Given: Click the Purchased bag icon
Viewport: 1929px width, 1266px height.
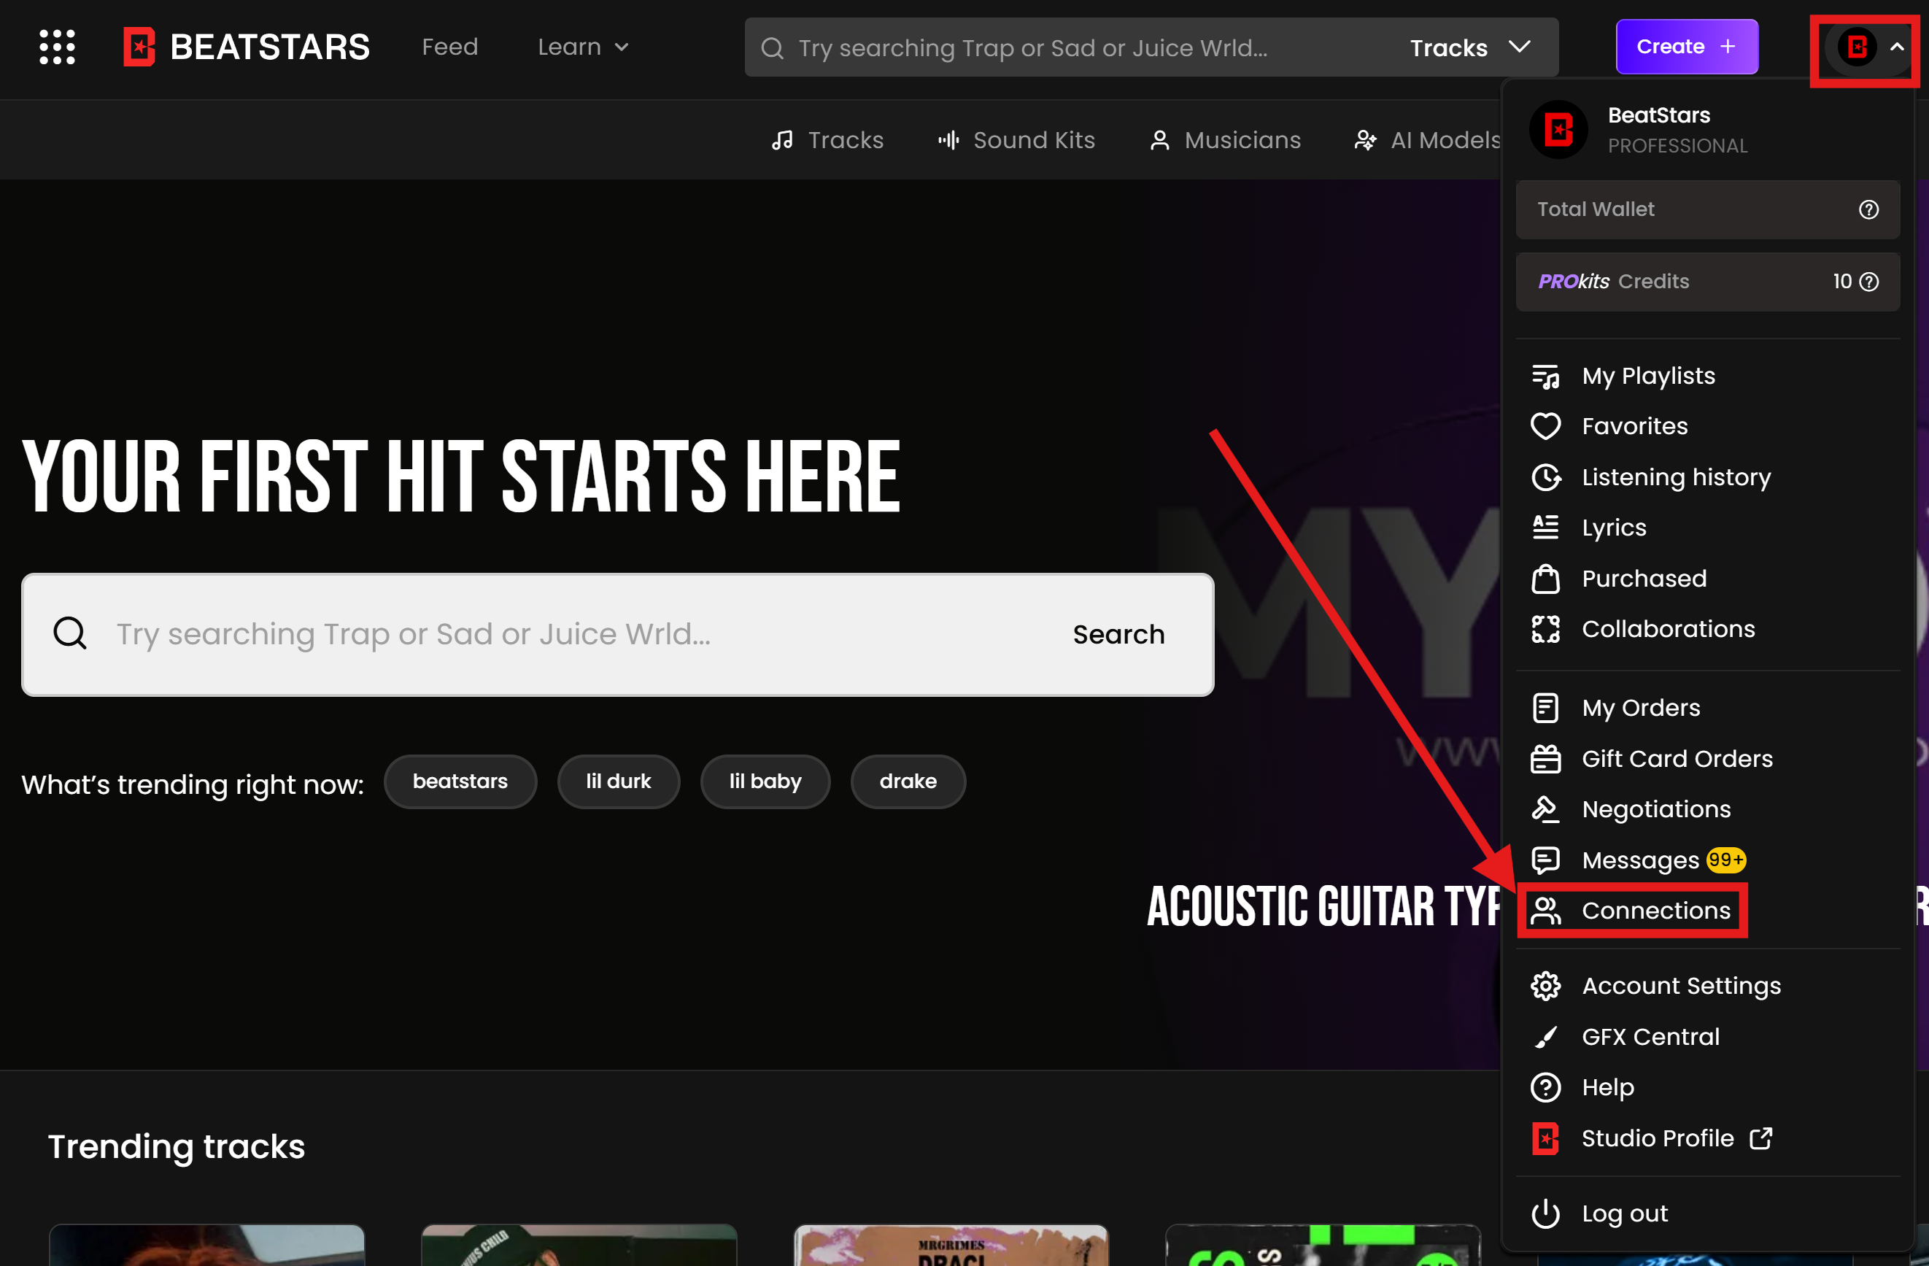Looking at the screenshot, I should [x=1545, y=579].
